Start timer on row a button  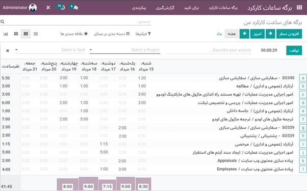(303, 78)
